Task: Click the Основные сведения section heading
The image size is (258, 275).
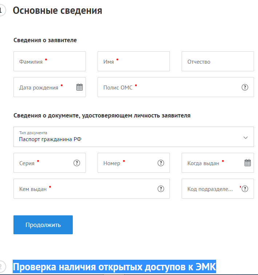Action: 57,11
